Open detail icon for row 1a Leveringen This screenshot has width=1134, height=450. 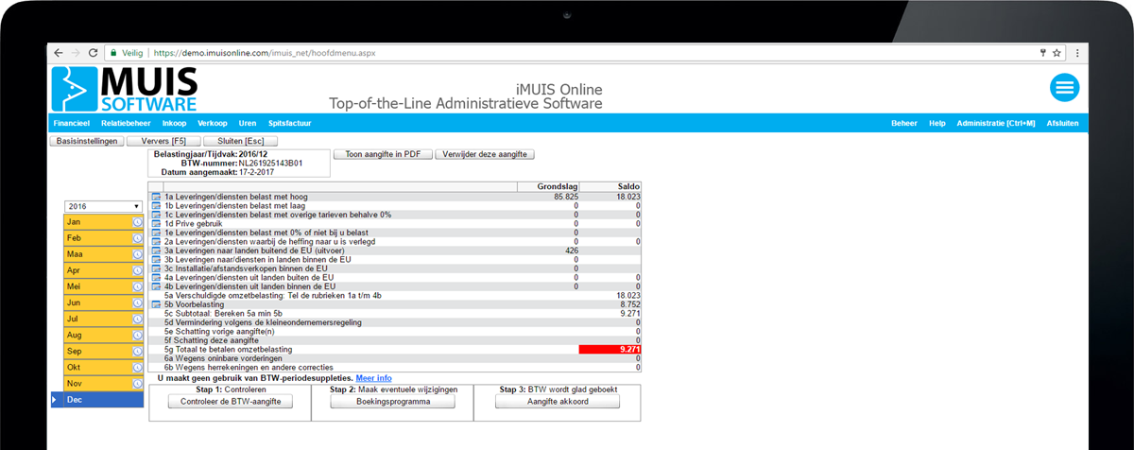pos(156,197)
